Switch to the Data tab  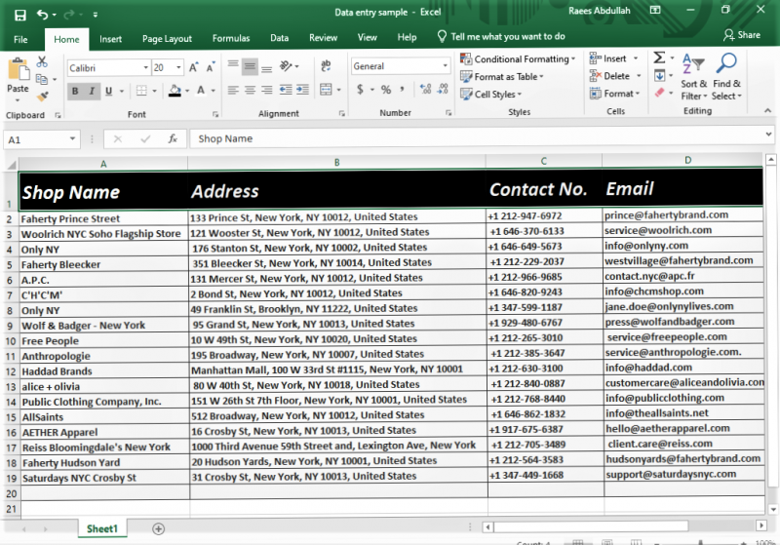click(279, 38)
